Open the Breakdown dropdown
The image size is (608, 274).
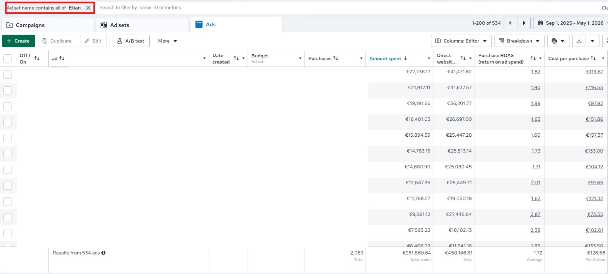pos(520,41)
